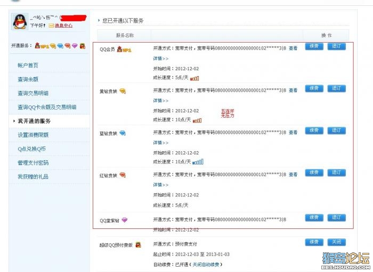373x272 pixels.
Task: Close the 超级QQ预付费版 service with 关闭
Action: click(336, 242)
